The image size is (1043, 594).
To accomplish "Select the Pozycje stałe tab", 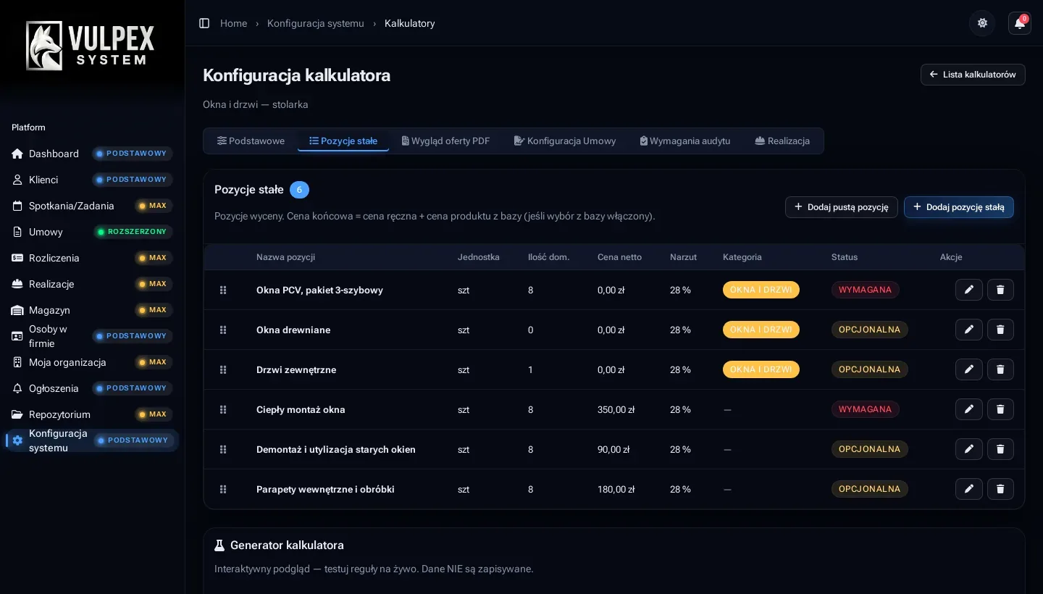I will (343, 141).
